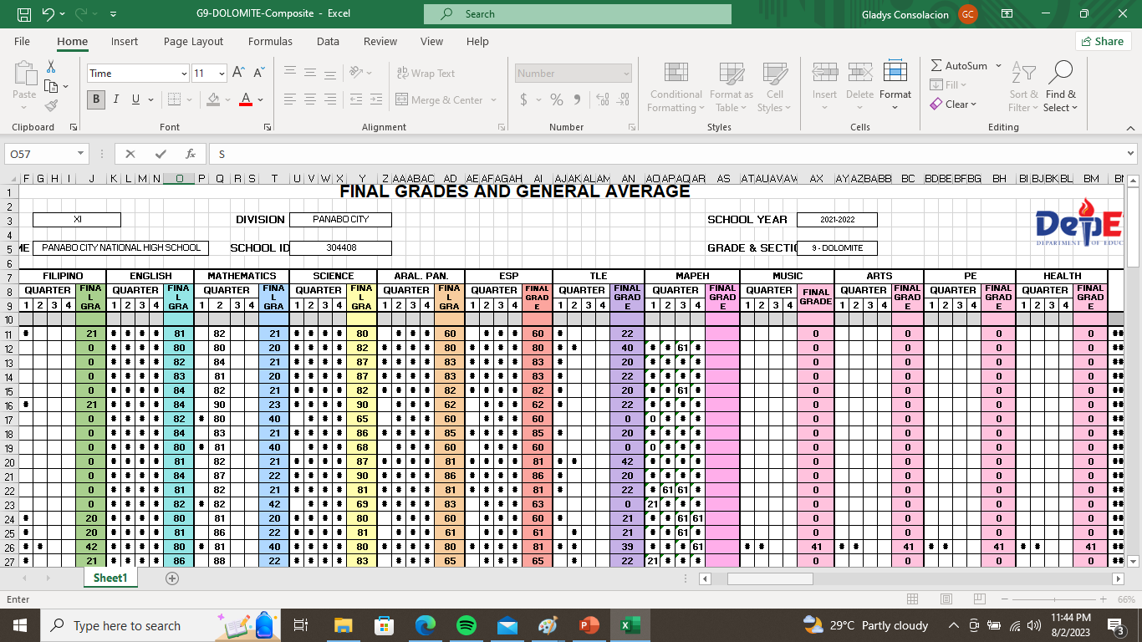Switch to Page Break Preview icon
Image resolution: width=1142 pixels, height=642 pixels.
click(979, 599)
